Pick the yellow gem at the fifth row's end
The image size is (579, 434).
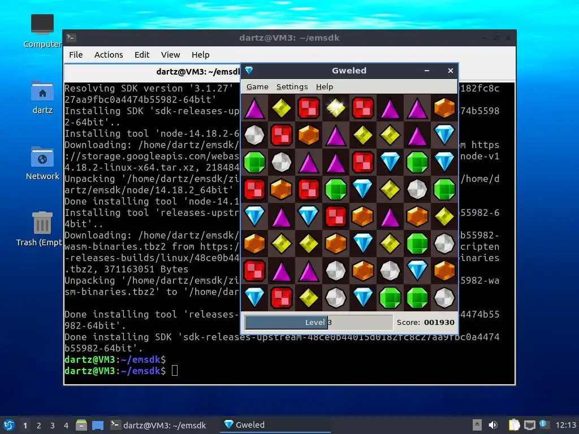(x=444, y=216)
